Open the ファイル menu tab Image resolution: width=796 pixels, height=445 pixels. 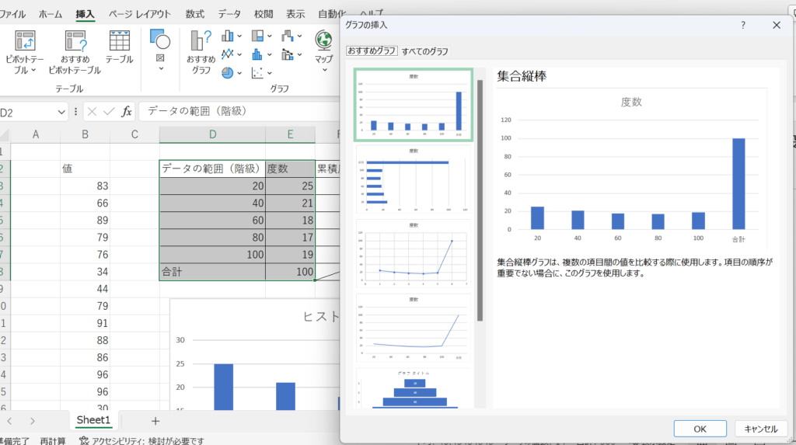click(x=12, y=14)
